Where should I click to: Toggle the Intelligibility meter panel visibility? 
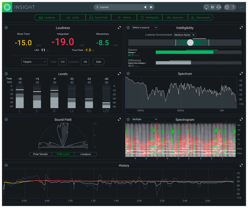(149, 17)
